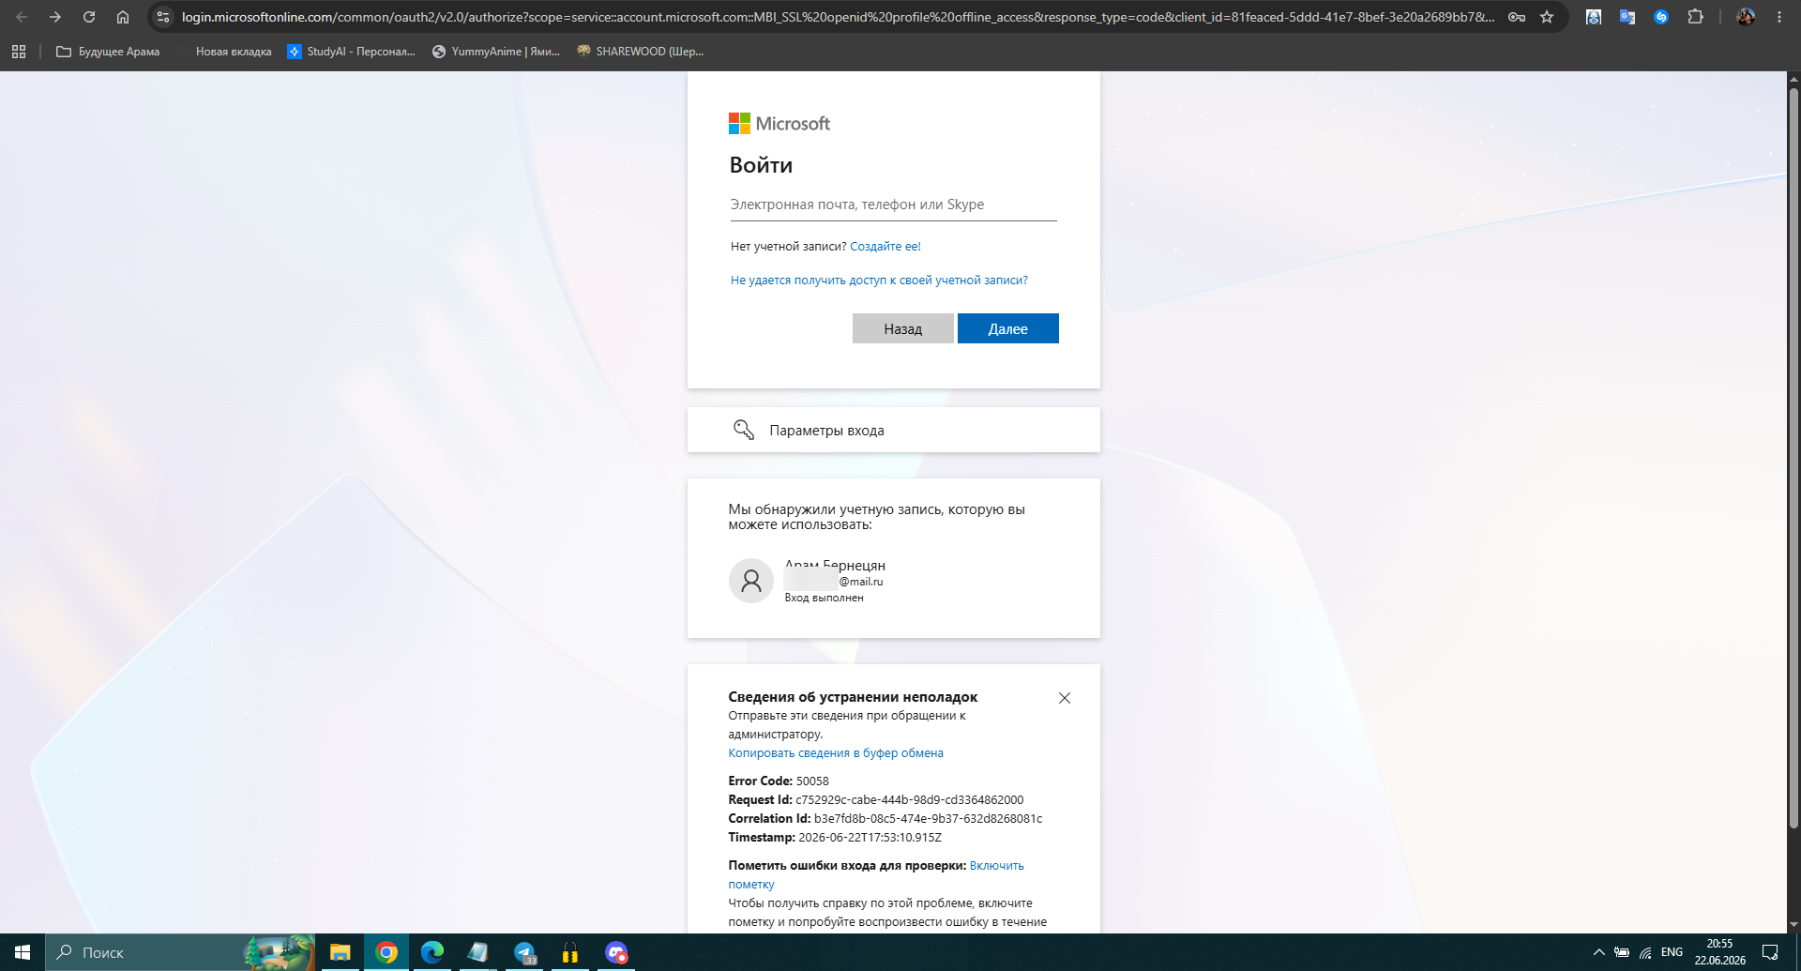The width and height of the screenshot is (1801, 971).
Task: Open File Explorer from the taskbar
Action: [341, 952]
